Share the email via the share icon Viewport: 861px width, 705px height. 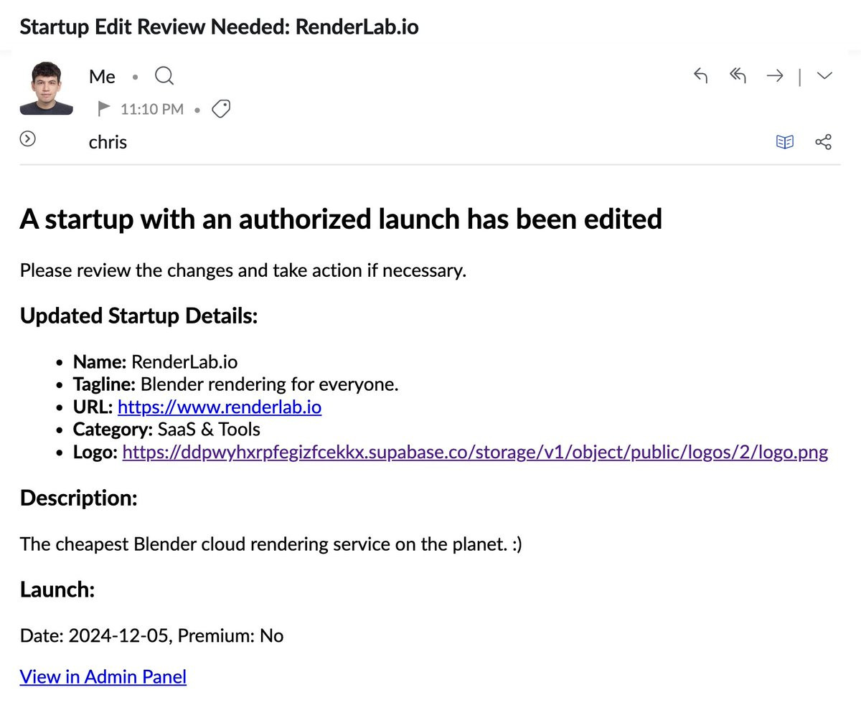(x=824, y=142)
